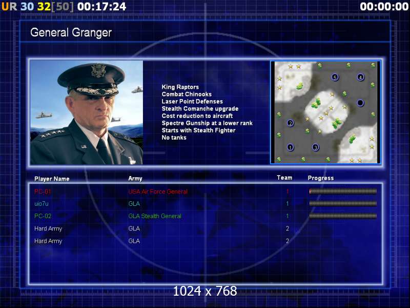
Task: Select the unnumbered black start marker on minimap
Action: tap(360, 103)
